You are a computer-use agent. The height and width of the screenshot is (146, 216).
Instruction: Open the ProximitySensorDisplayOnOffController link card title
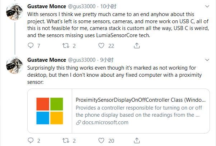(141, 100)
